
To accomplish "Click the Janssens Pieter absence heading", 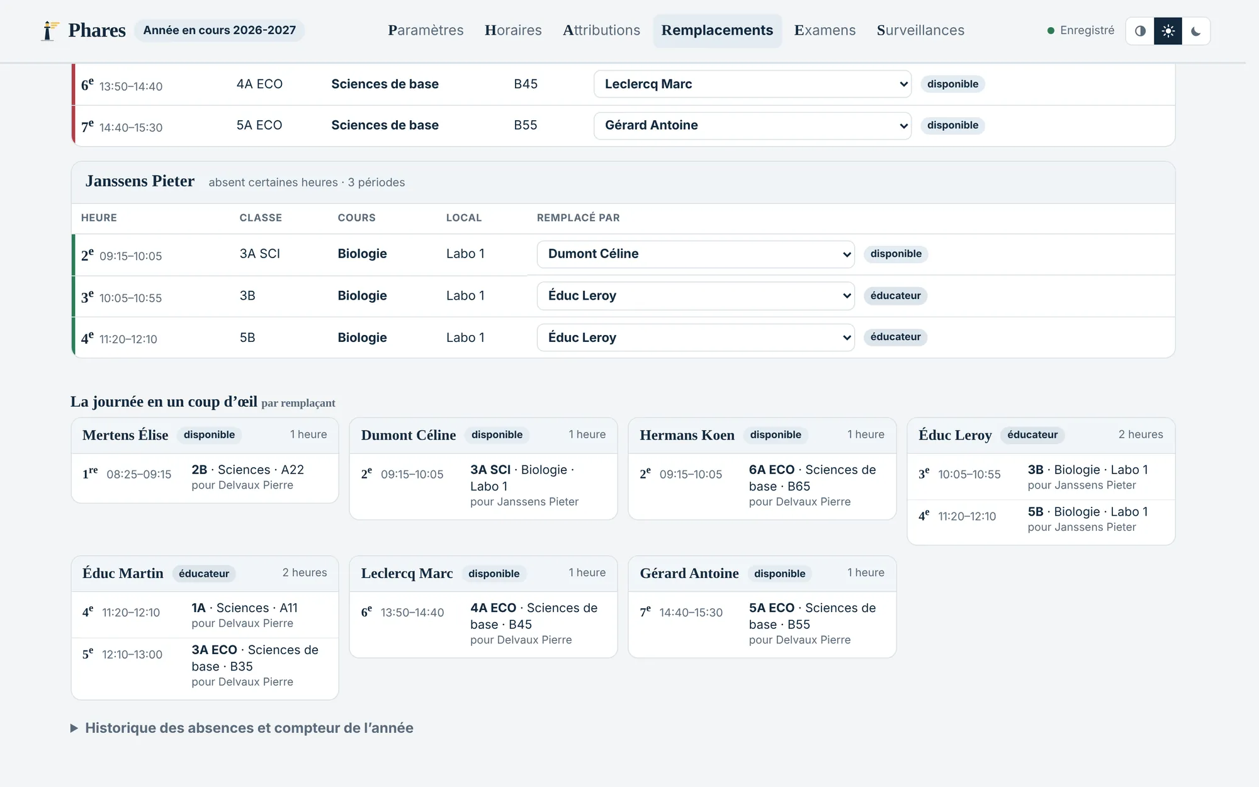I will click(x=140, y=181).
